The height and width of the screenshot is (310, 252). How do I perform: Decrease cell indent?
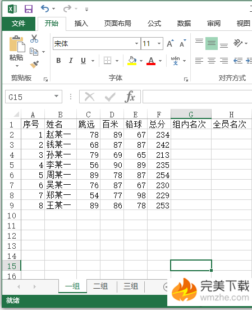coord(238,61)
